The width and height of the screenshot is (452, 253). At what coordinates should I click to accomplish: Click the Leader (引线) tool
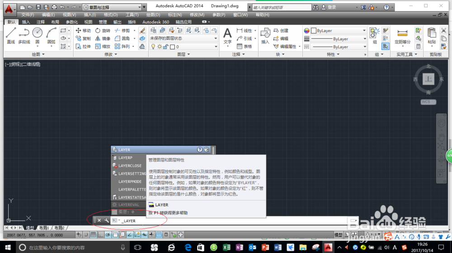coord(245,38)
